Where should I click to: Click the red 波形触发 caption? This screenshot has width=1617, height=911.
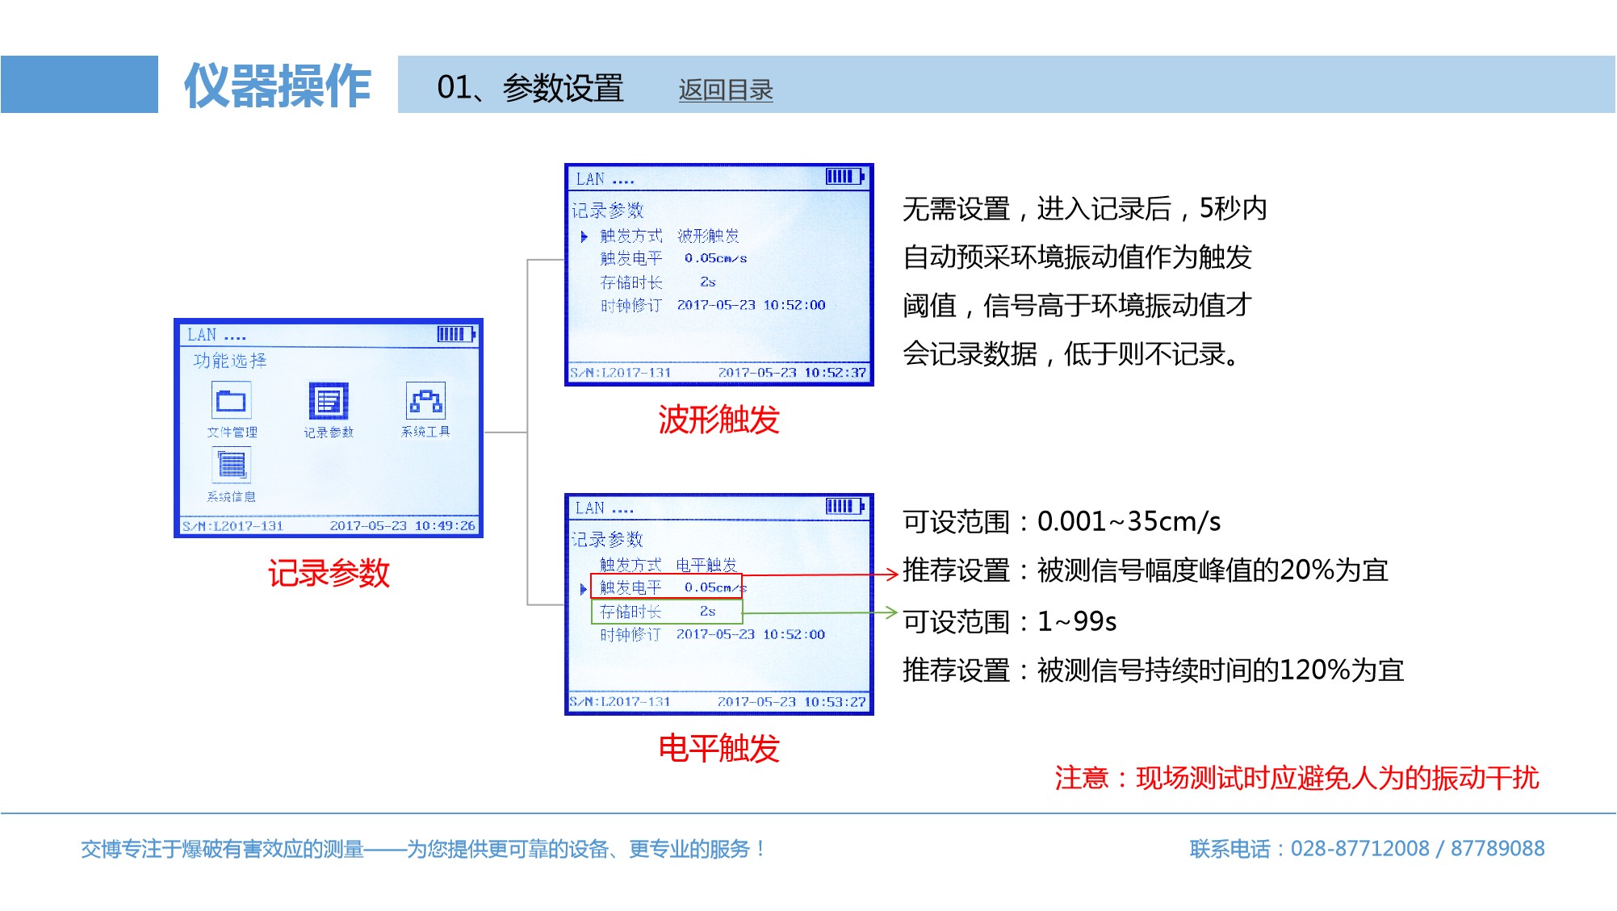click(718, 420)
